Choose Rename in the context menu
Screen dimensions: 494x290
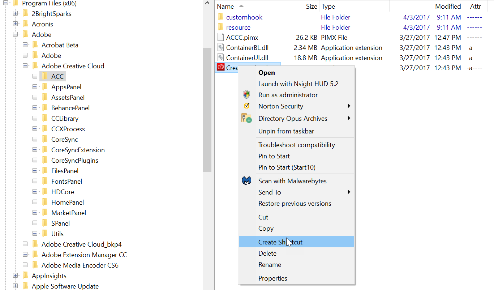point(270,265)
